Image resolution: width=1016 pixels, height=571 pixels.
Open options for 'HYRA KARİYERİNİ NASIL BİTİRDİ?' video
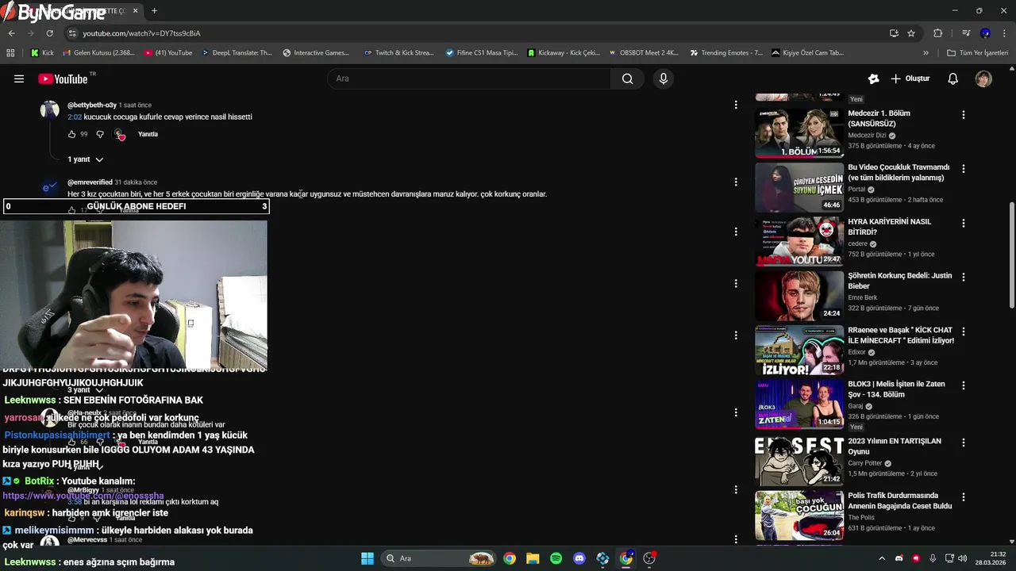(964, 224)
